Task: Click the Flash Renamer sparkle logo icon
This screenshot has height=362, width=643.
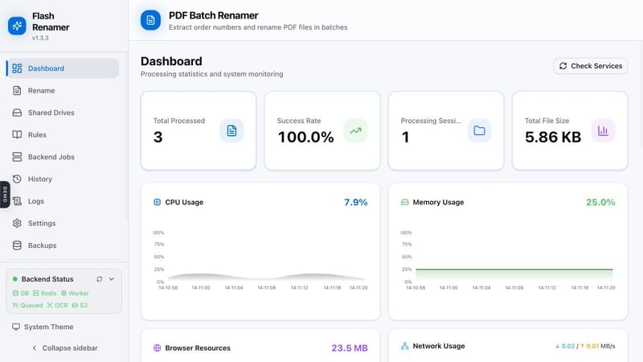Action: click(17, 26)
